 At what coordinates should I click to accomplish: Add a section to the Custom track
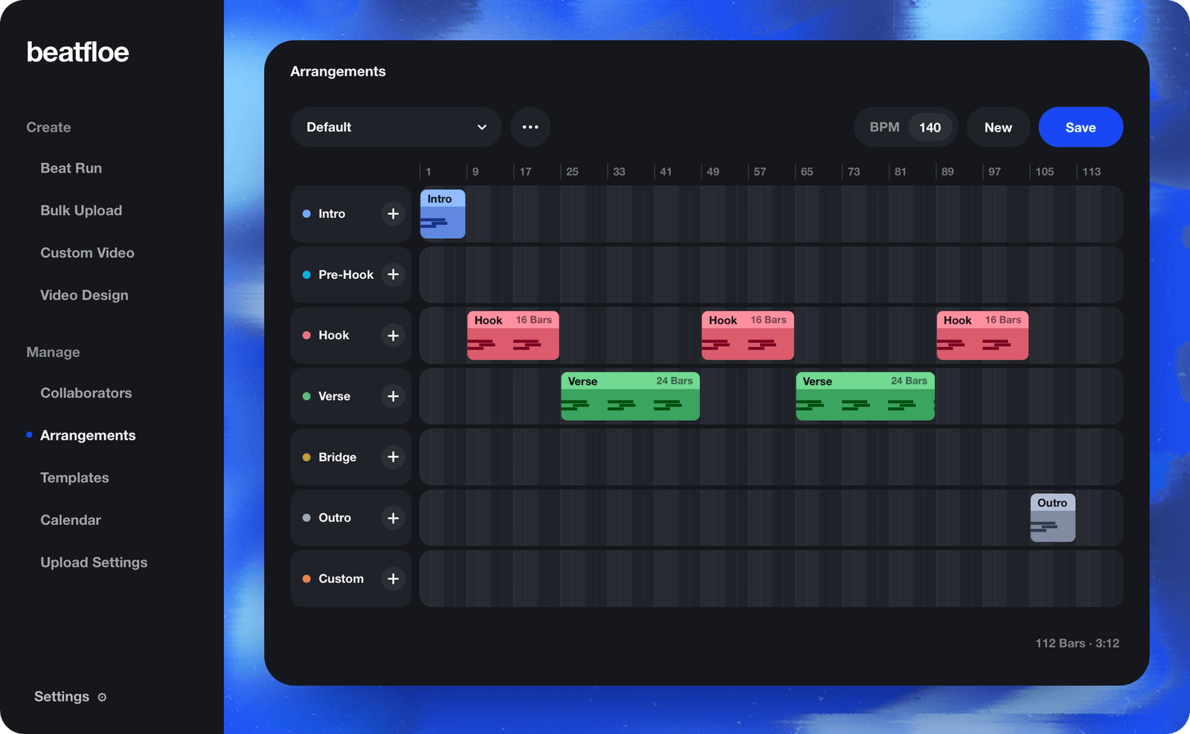point(393,579)
